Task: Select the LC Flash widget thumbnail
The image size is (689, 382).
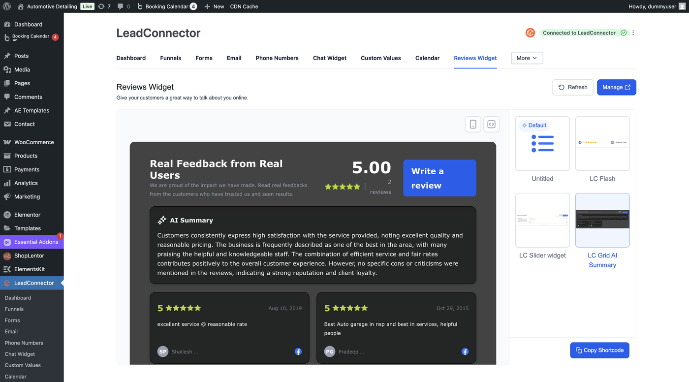Action: [x=602, y=143]
